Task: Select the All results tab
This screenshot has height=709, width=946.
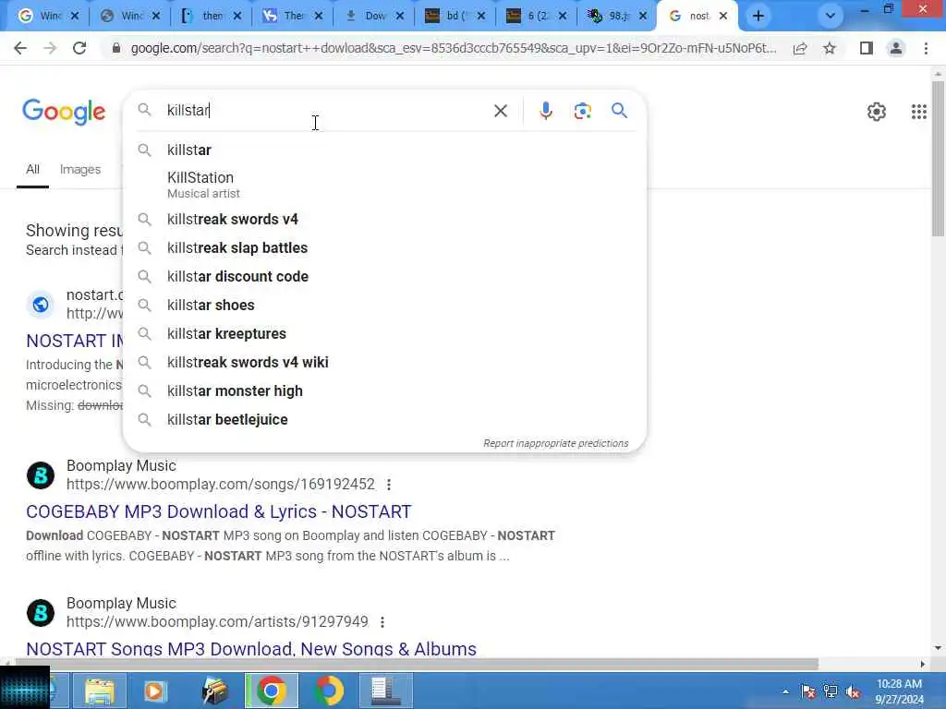Action: pos(32,170)
